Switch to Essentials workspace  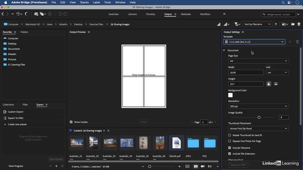tap(114, 14)
